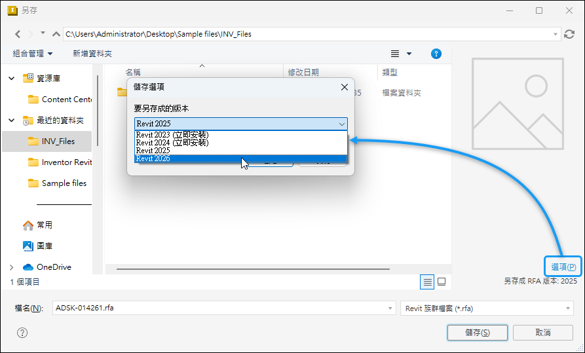Image resolution: width=585 pixels, height=353 pixels.
Task: Click the preview image placeholder
Action: coord(518,103)
